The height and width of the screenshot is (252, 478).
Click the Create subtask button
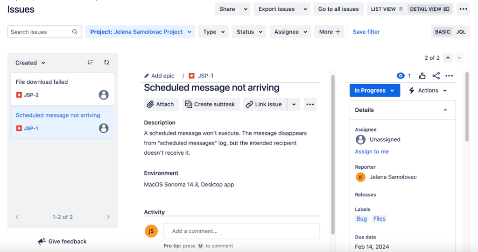211,104
